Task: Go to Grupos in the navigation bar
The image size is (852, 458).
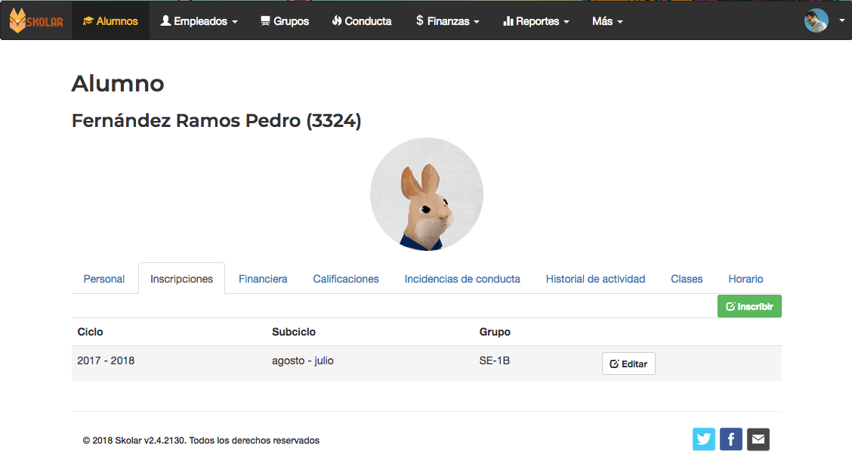Action: (x=284, y=21)
